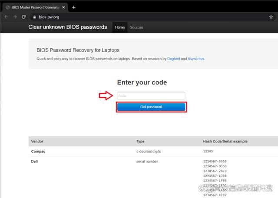Viewport: 278px width, 198px height.
Task: Click the globe favicon on the tab
Action: point(8,7)
